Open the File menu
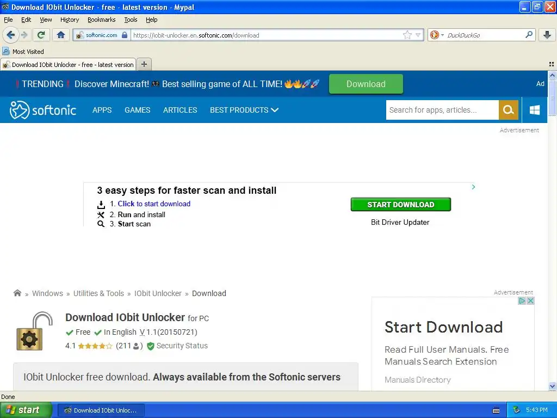 coord(8,20)
